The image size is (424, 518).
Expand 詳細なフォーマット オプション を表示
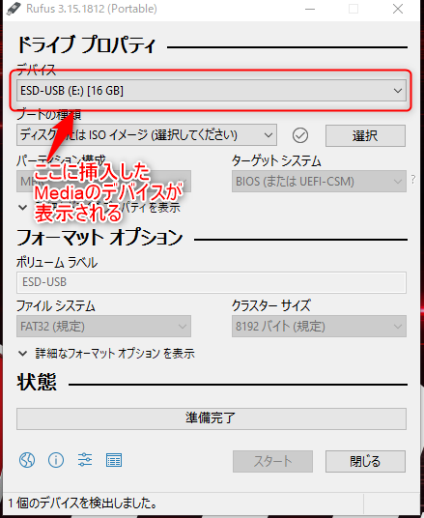[x=106, y=354]
